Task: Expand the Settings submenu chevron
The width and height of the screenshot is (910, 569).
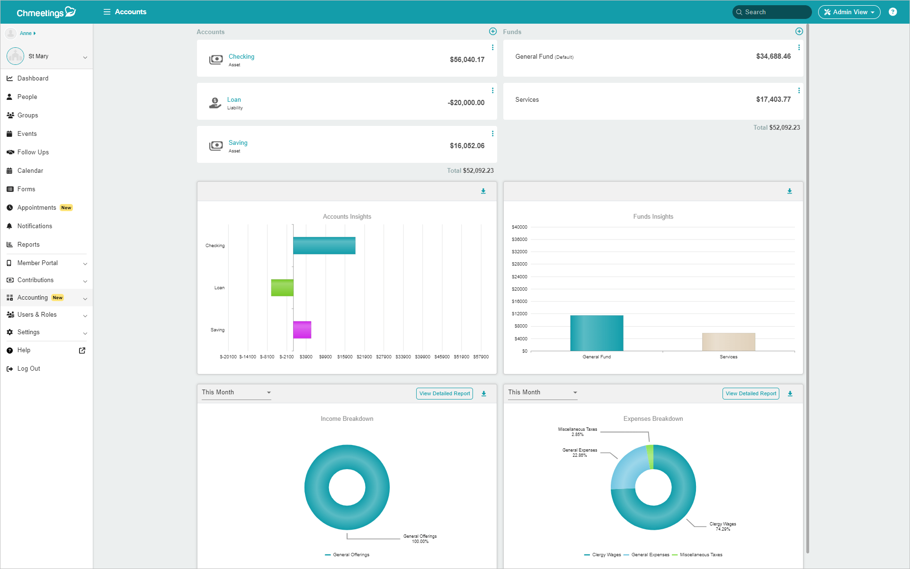Action: [x=85, y=333]
